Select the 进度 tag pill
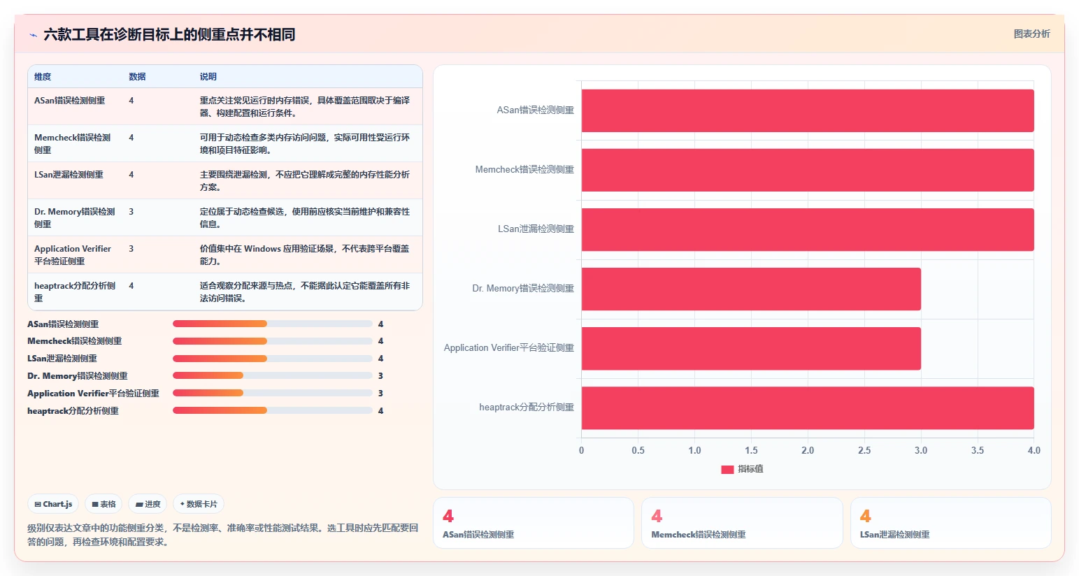1079x576 pixels. click(x=148, y=504)
